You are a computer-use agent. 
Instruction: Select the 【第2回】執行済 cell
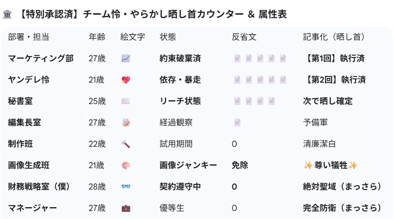(335, 80)
